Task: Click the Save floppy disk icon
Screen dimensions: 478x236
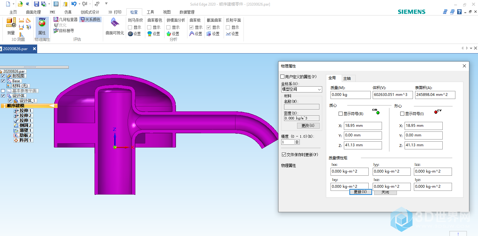Action: (x=36, y=4)
